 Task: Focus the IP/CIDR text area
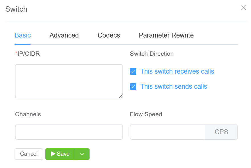pos(69,81)
